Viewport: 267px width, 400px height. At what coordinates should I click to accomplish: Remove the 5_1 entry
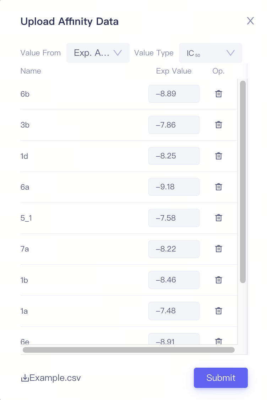(219, 218)
